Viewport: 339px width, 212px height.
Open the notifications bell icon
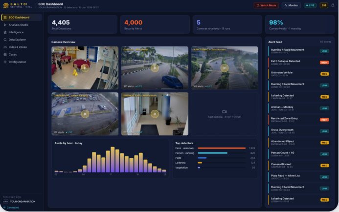click(x=333, y=5)
